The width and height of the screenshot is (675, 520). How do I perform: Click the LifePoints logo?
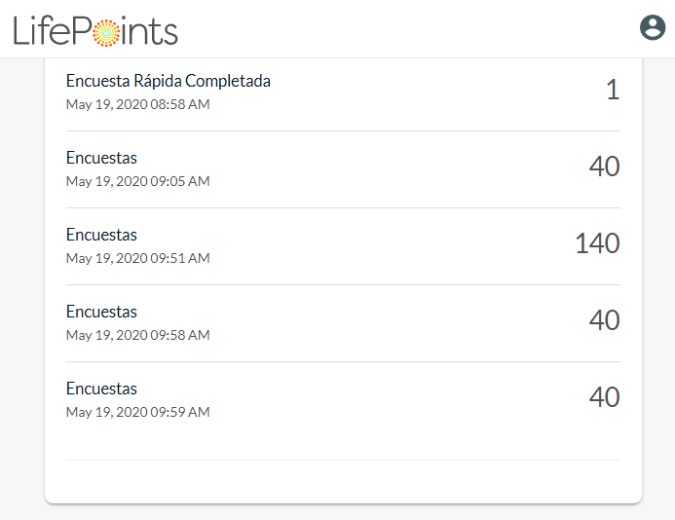coord(95,30)
